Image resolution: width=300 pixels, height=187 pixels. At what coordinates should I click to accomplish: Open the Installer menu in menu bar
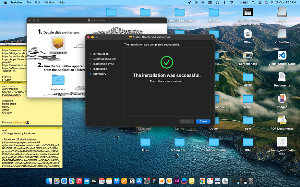point(16,2)
